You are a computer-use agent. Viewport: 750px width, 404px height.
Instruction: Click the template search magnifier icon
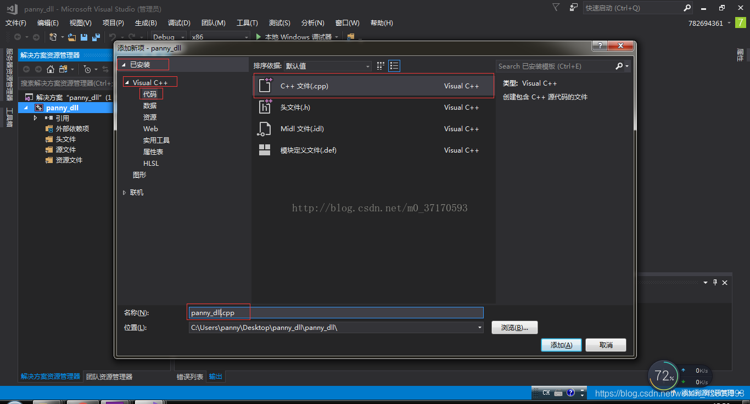tap(619, 66)
